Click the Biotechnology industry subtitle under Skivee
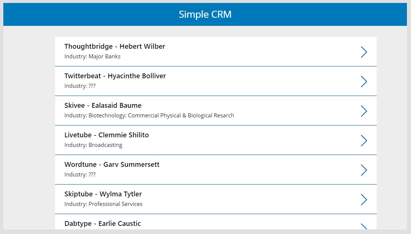 pyautogui.click(x=149, y=116)
